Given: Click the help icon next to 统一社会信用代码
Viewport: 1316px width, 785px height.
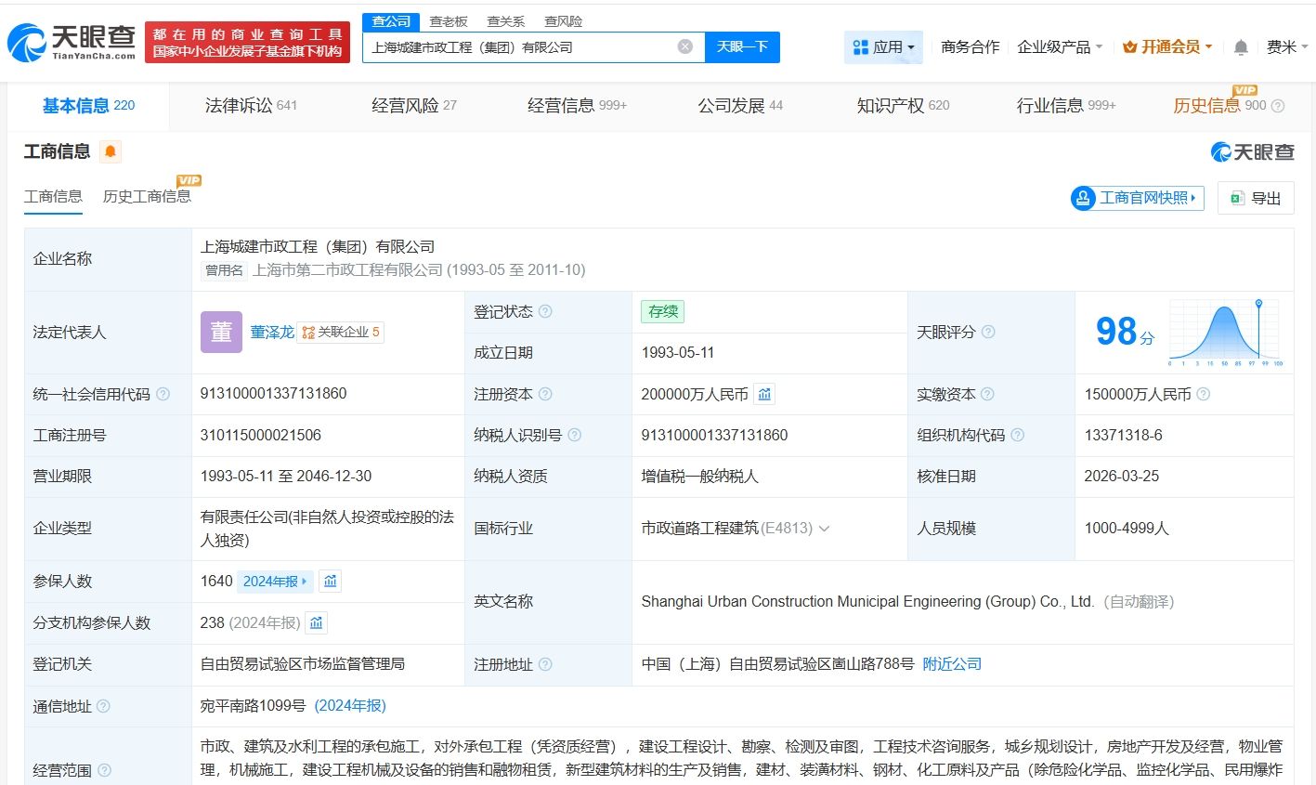Looking at the screenshot, I should 163,395.
